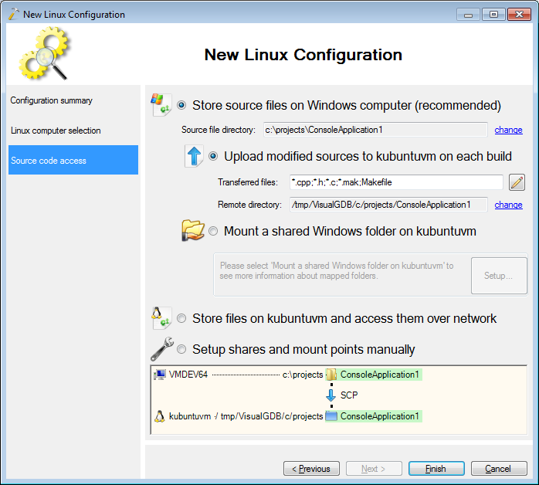Click the blue SCP down-arrow icon

[331, 395]
